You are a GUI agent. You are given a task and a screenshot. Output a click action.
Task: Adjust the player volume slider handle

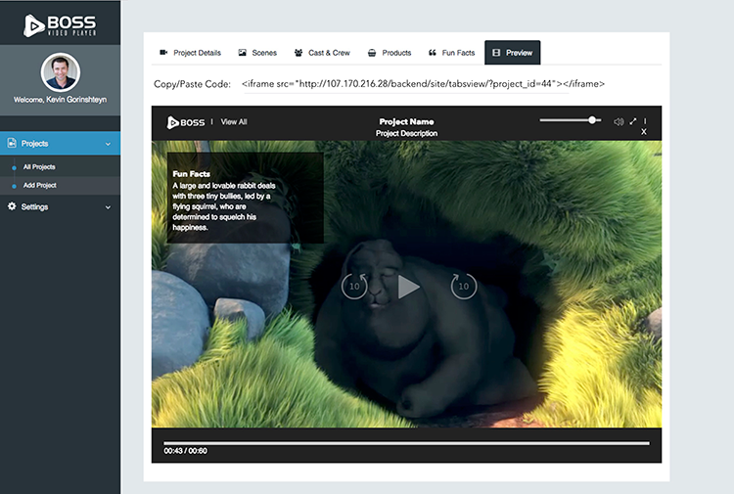[x=592, y=120]
